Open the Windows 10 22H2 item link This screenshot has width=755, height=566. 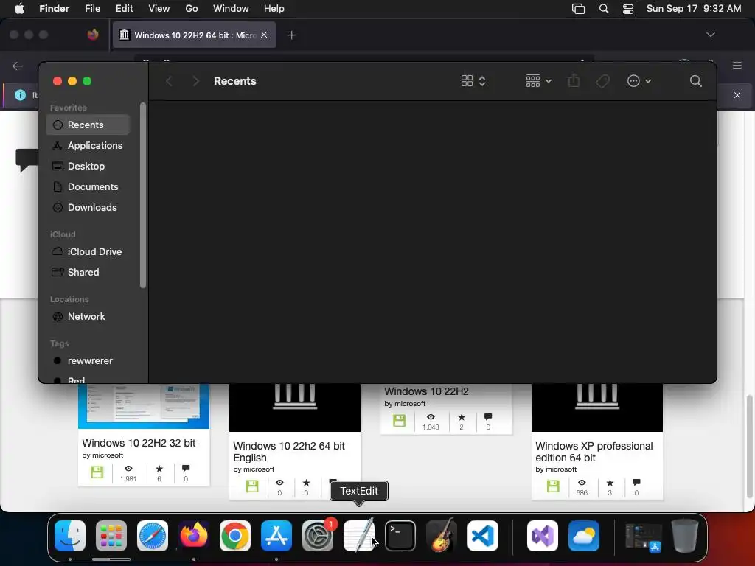pyautogui.click(x=426, y=391)
